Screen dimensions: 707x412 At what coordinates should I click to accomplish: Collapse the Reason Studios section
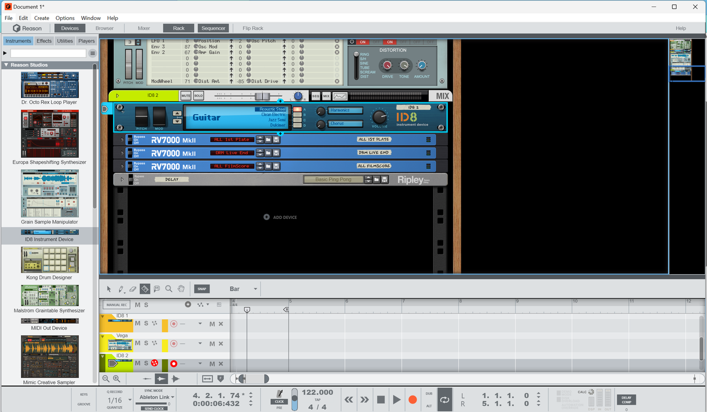6,65
